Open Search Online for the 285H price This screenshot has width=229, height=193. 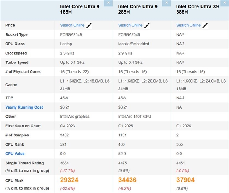pos(130,25)
